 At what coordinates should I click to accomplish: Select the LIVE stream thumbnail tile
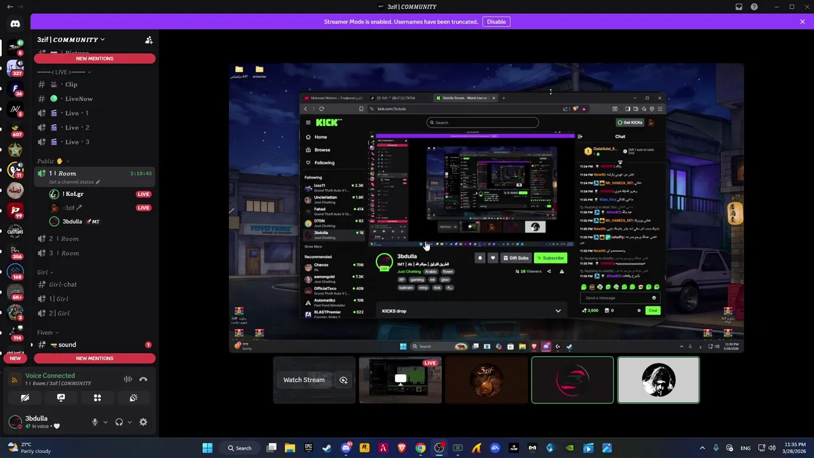400,380
